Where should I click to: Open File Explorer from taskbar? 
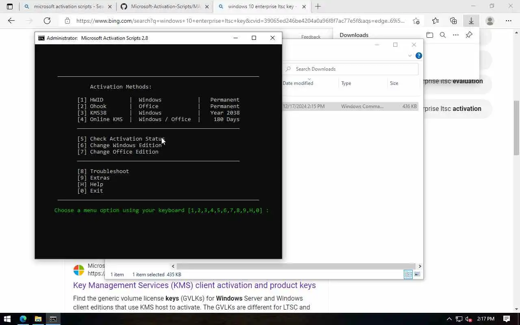(x=38, y=319)
